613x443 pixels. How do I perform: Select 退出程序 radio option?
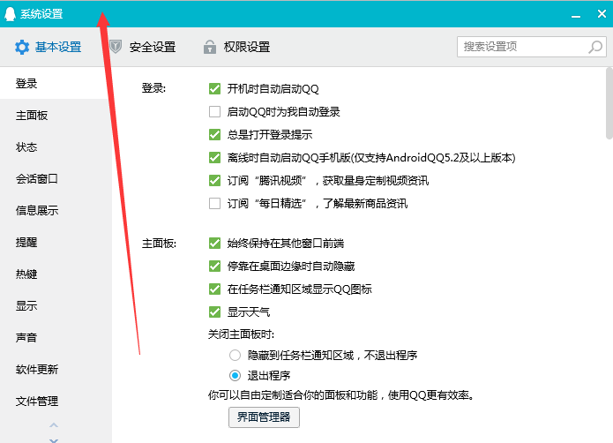pyautogui.click(x=235, y=375)
